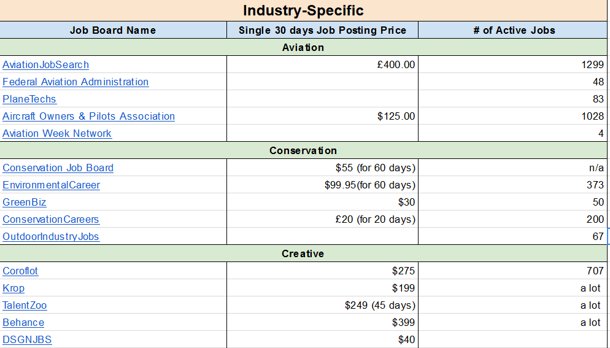Select the $399 price cell
This screenshot has height=348, width=610.
[323, 322]
